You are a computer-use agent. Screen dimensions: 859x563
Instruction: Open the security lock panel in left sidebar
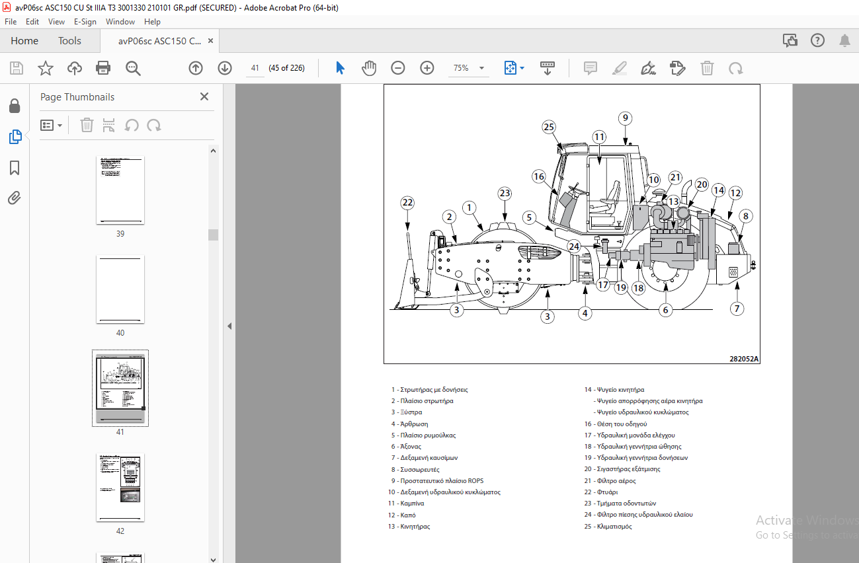15,106
